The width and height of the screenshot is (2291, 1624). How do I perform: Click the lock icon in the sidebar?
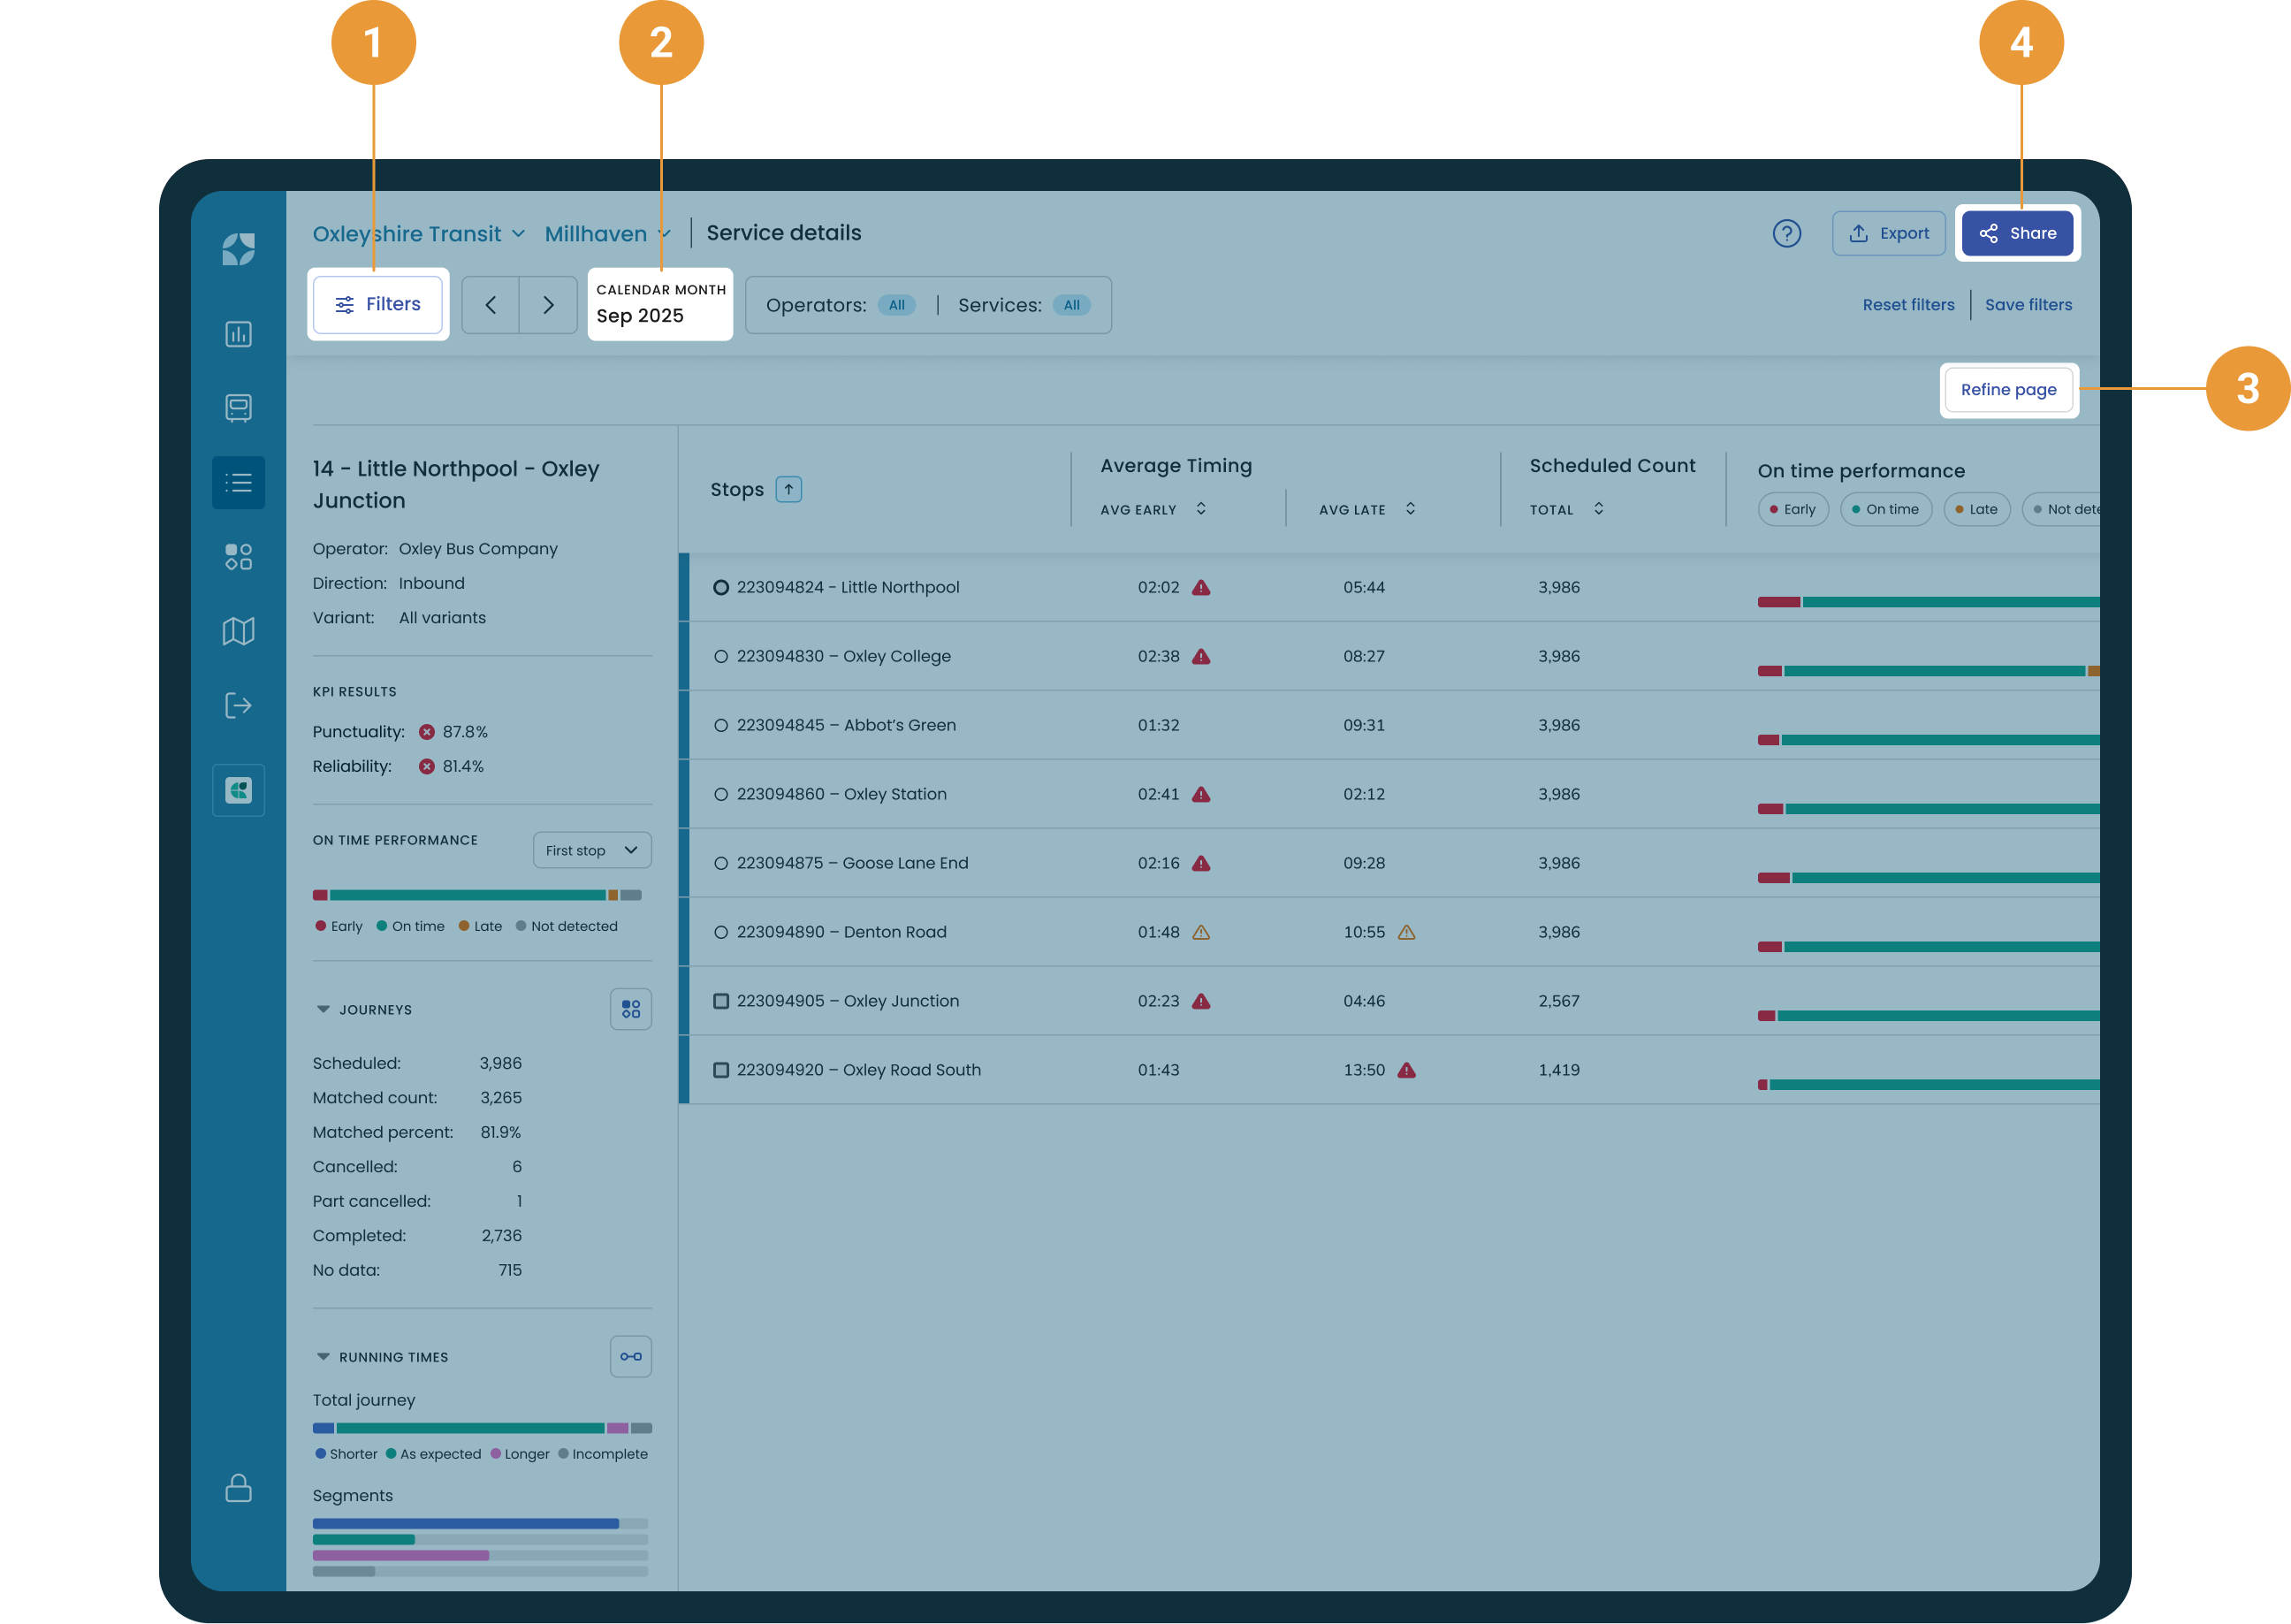point(238,1488)
